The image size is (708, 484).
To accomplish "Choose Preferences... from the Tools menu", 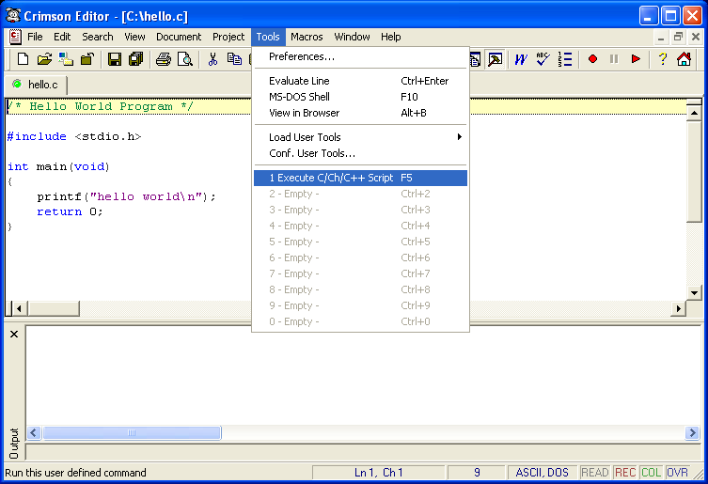I will click(302, 56).
